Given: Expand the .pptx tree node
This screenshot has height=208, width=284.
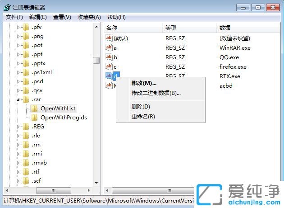Looking at the screenshot, I should tap(18, 63).
